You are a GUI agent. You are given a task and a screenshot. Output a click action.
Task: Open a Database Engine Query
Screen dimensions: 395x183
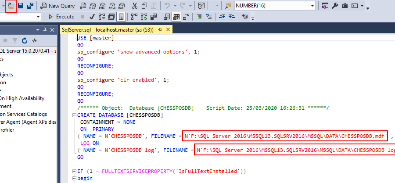(84, 6)
